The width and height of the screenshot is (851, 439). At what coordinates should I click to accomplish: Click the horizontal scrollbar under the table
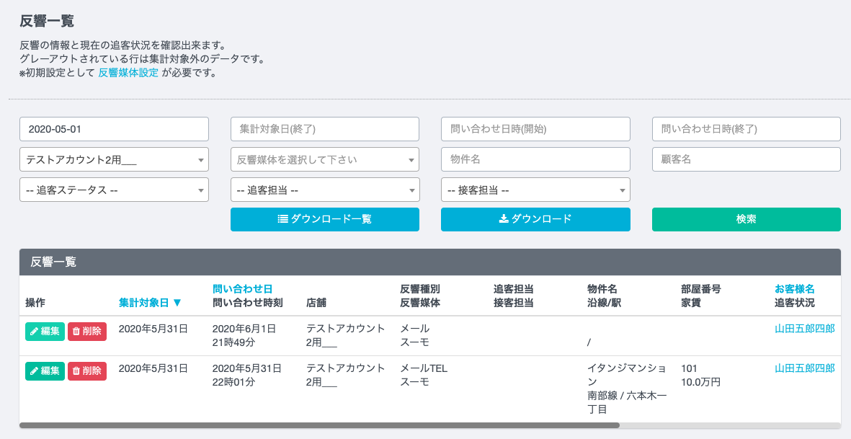(x=319, y=425)
